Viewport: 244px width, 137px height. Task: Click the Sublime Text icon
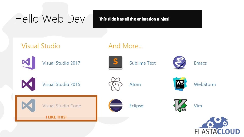point(115,63)
